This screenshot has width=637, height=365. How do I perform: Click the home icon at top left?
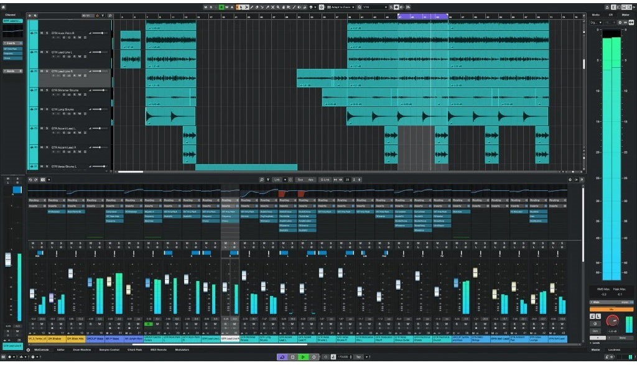[4, 7]
